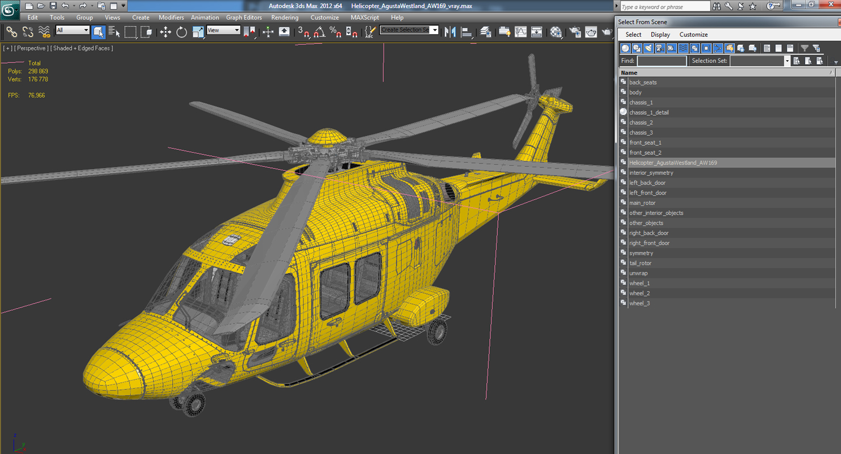
Task: Open the MAXScript menu
Action: [x=365, y=18]
